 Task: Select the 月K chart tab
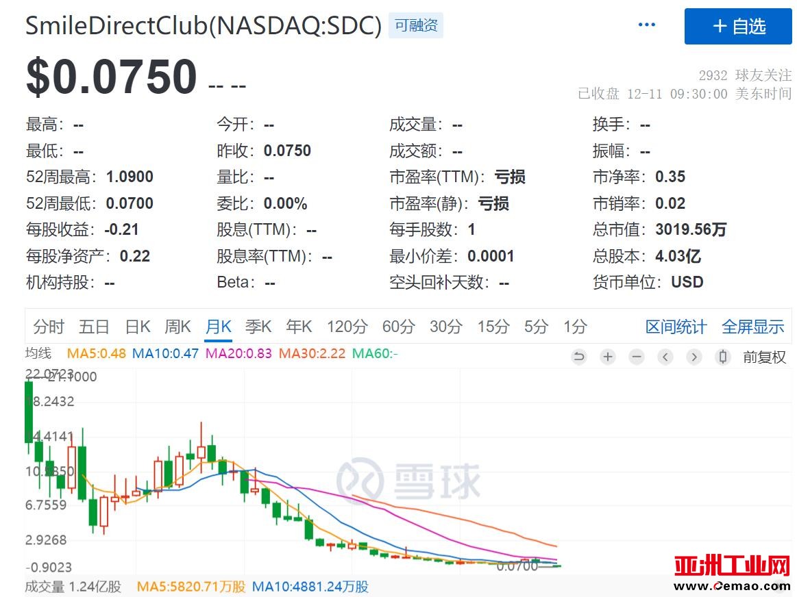[219, 327]
